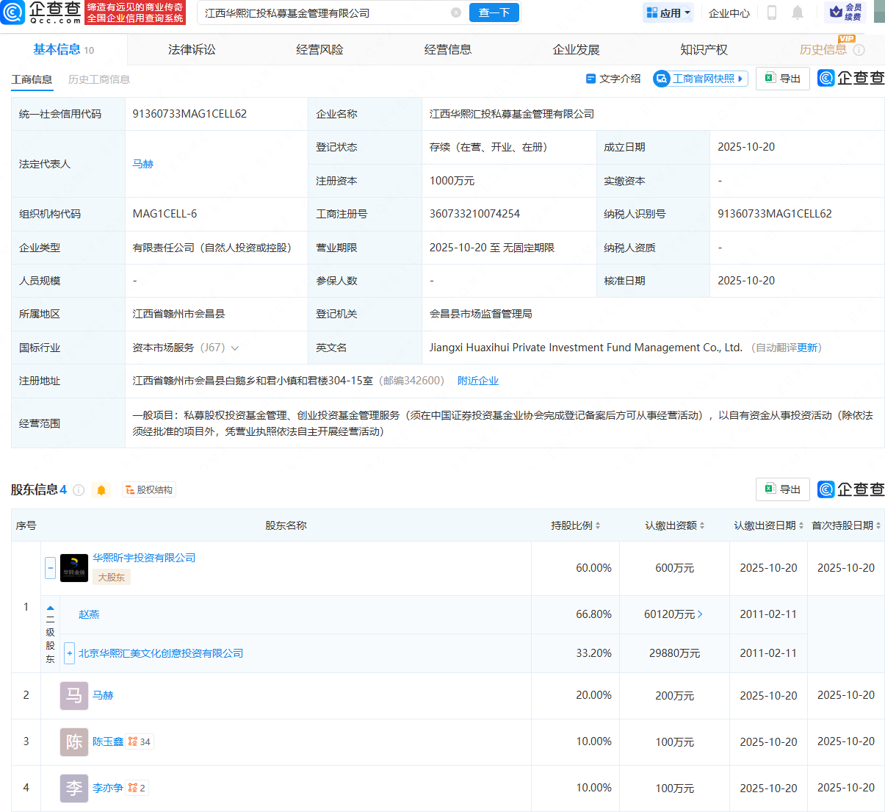Click the 企查查 logo in top left corner
This screenshot has width=885, height=812.
(x=15, y=12)
